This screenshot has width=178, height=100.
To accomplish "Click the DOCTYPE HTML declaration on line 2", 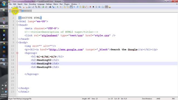I will [30, 18].
